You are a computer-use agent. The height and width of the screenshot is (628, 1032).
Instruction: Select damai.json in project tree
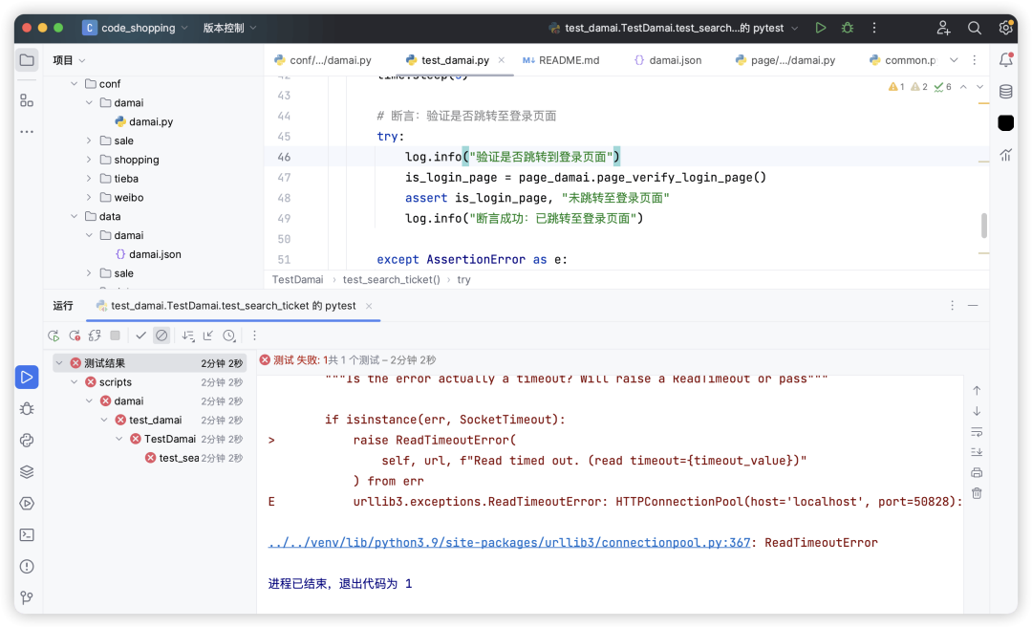(148, 254)
